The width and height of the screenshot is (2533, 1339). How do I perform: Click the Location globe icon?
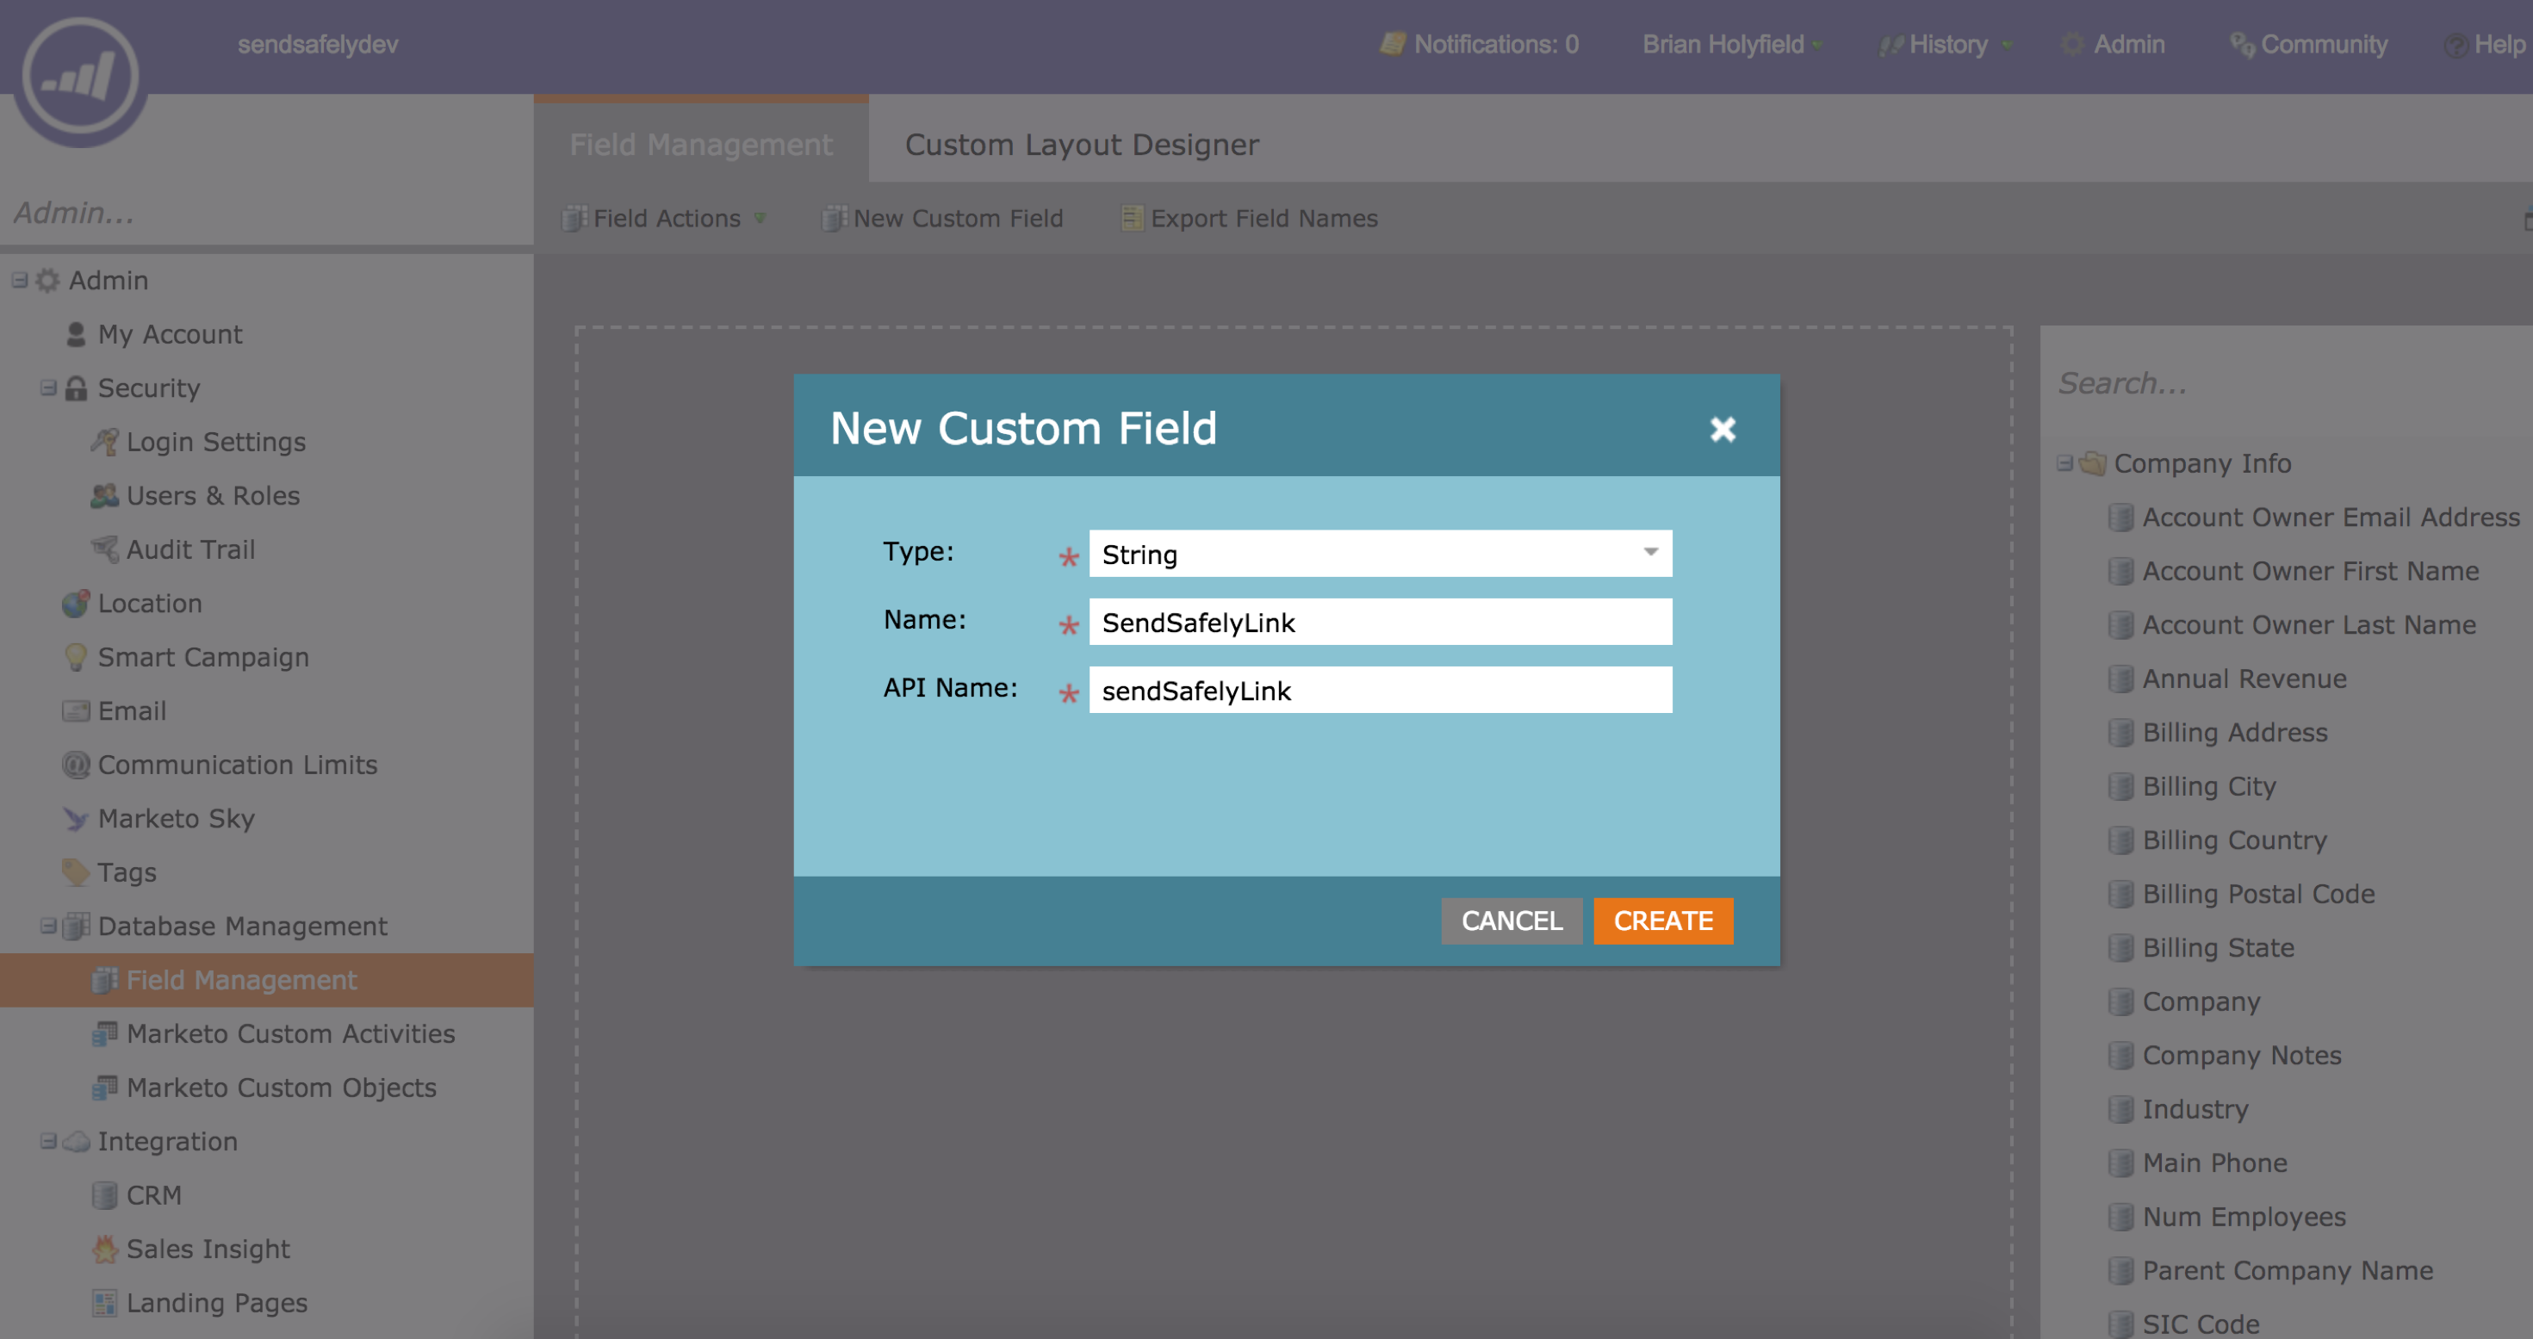76,604
